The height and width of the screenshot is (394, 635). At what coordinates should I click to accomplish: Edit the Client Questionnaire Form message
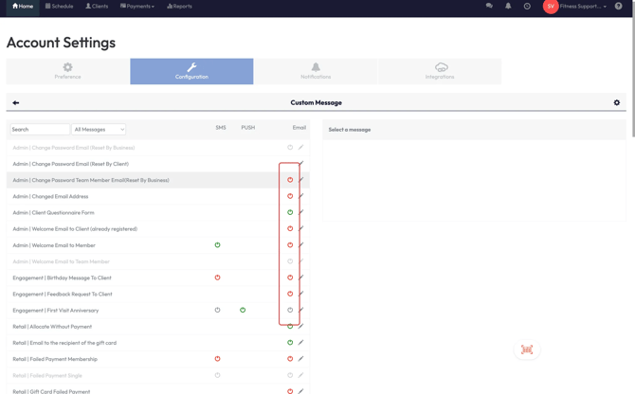[x=301, y=212]
